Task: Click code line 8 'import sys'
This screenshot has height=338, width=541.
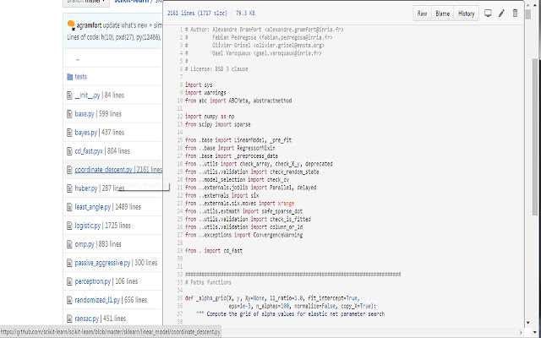Action: 199,84
